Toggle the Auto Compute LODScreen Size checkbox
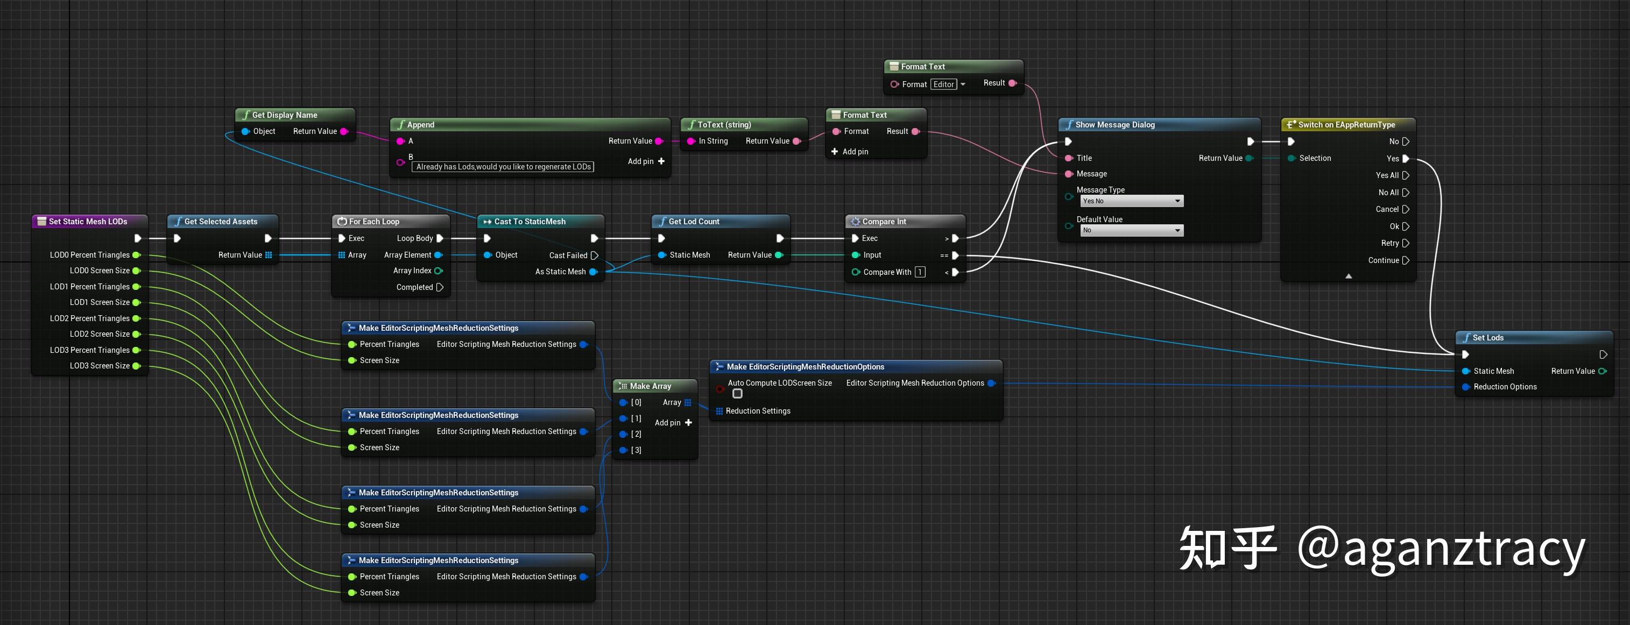Screen dimensions: 1630x625 pyautogui.click(x=737, y=394)
